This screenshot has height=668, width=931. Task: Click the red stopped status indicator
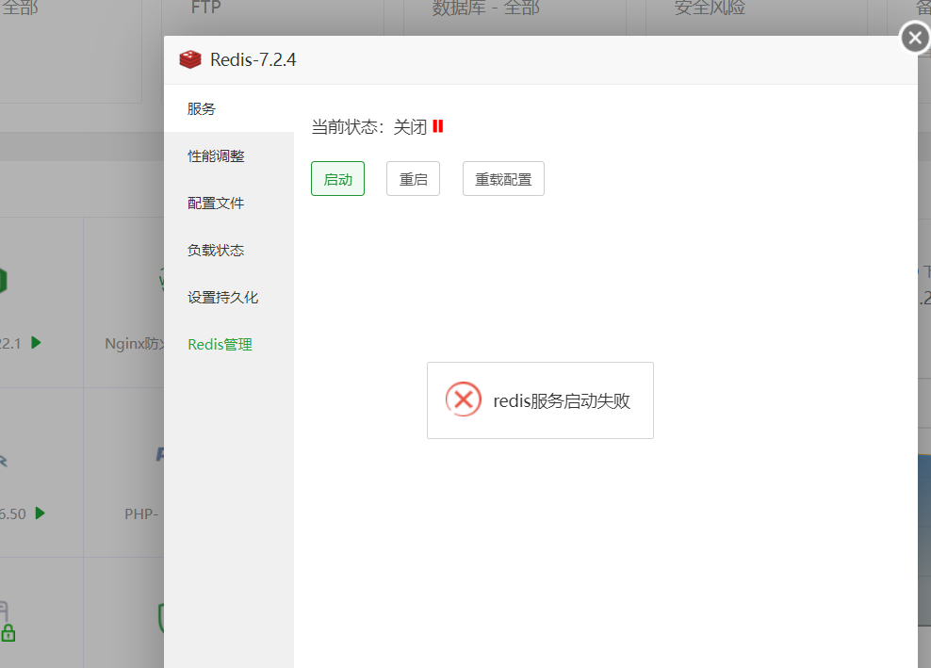tap(438, 126)
